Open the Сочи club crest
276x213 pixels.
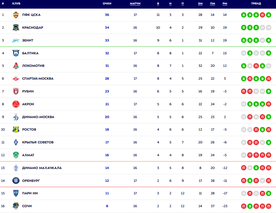click(x=16, y=206)
